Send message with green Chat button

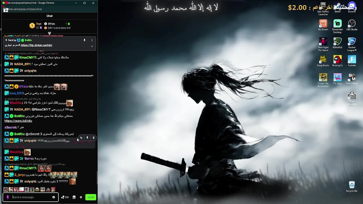[x=91, y=197]
